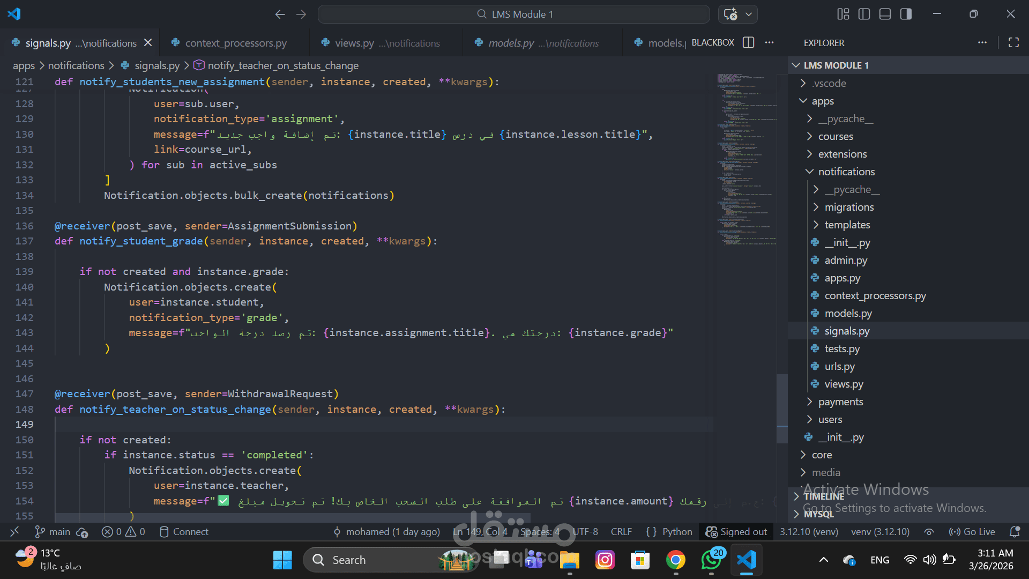Image resolution: width=1029 pixels, height=579 pixels.
Task: Toggle the secondary side bar
Action: pos(906,14)
